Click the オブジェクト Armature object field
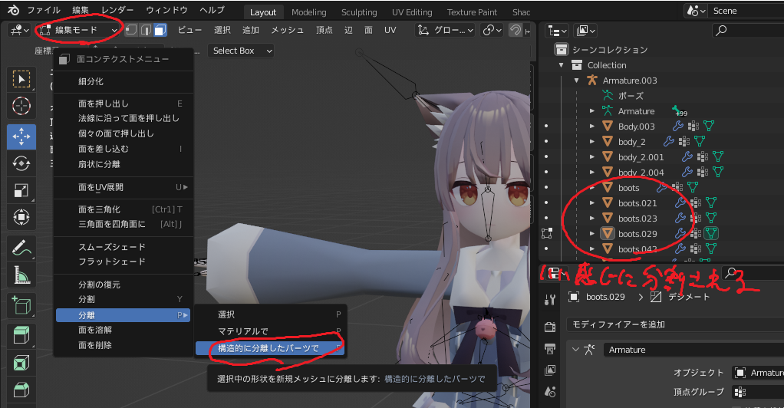Screen dimensions: 784x408 pyautogui.click(x=758, y=373)
